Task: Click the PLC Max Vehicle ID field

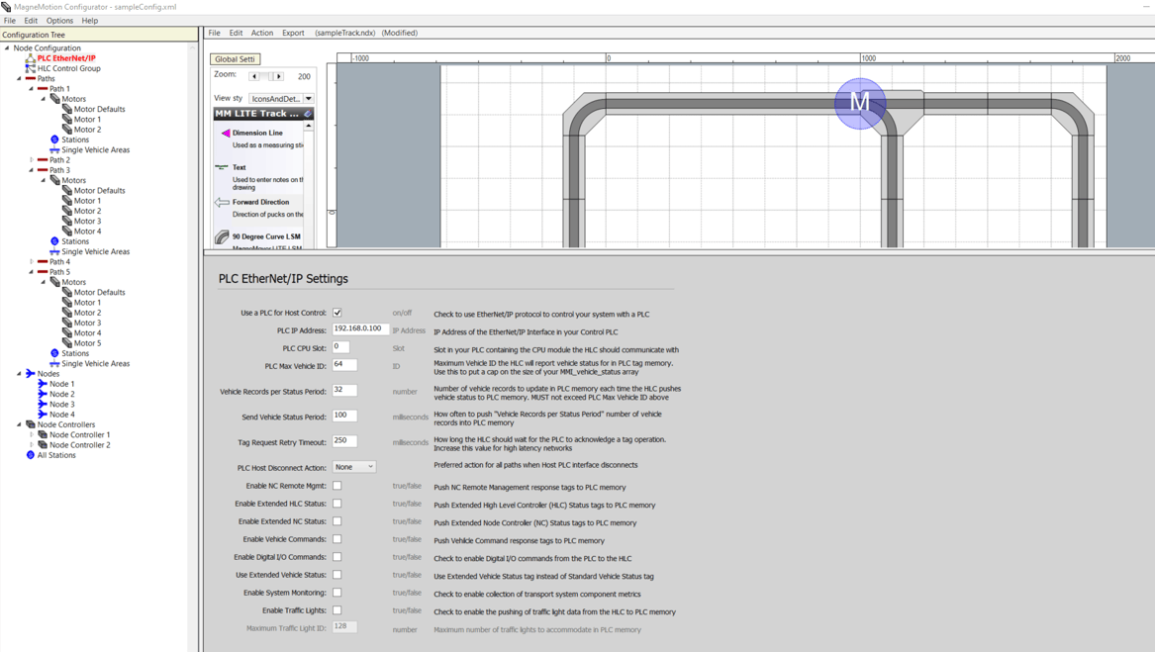Action: click(x=344, y=364)
